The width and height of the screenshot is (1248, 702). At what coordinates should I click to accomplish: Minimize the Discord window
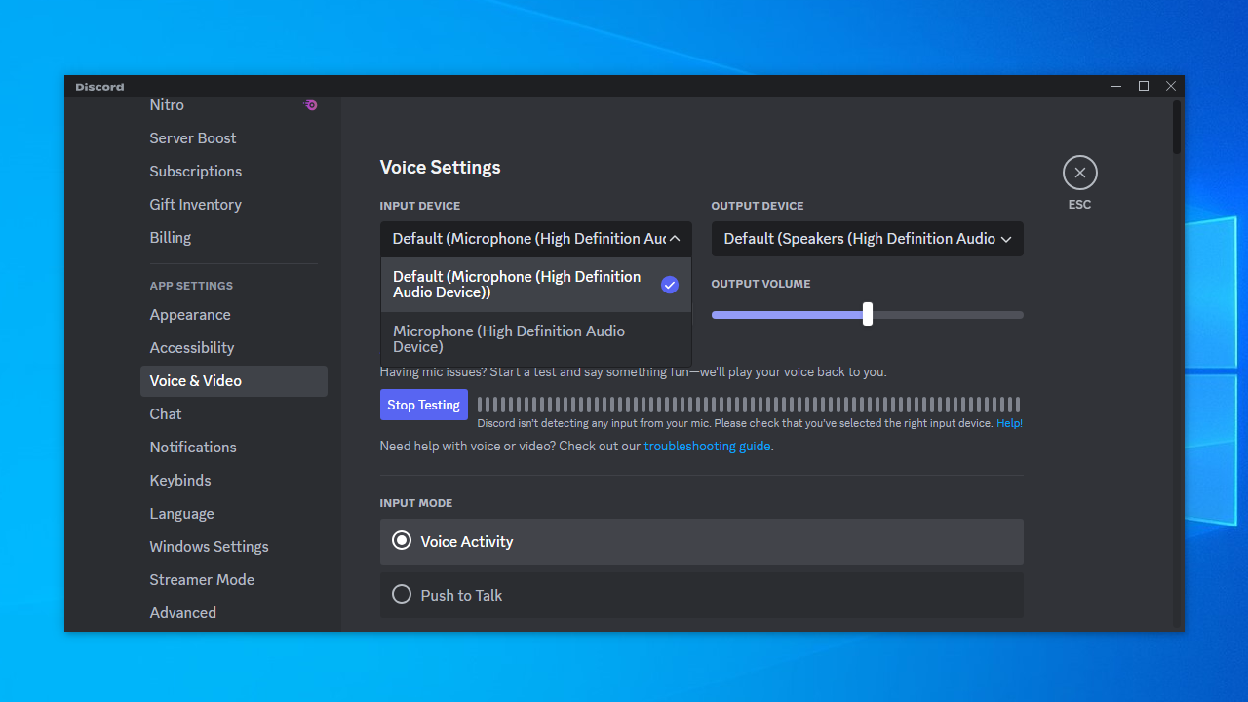coord(1116,86)
